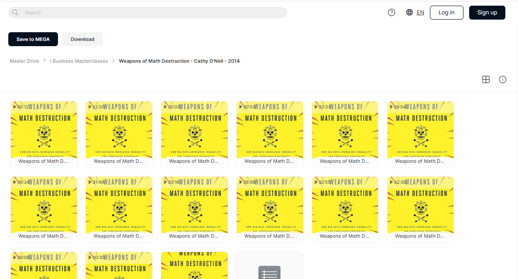Select the Weapons of Math Destruction breadcrumb title
This screenshot has height=279, width=518.
[x=179, y=61]
